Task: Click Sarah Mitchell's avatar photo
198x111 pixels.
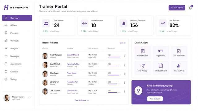Action: tap(45, 65)
